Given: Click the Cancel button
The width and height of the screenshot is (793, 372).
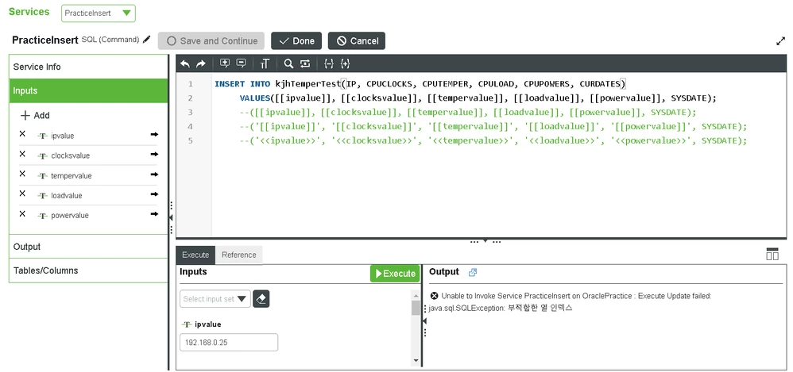Looking at the screenshot, I should 357,41.
